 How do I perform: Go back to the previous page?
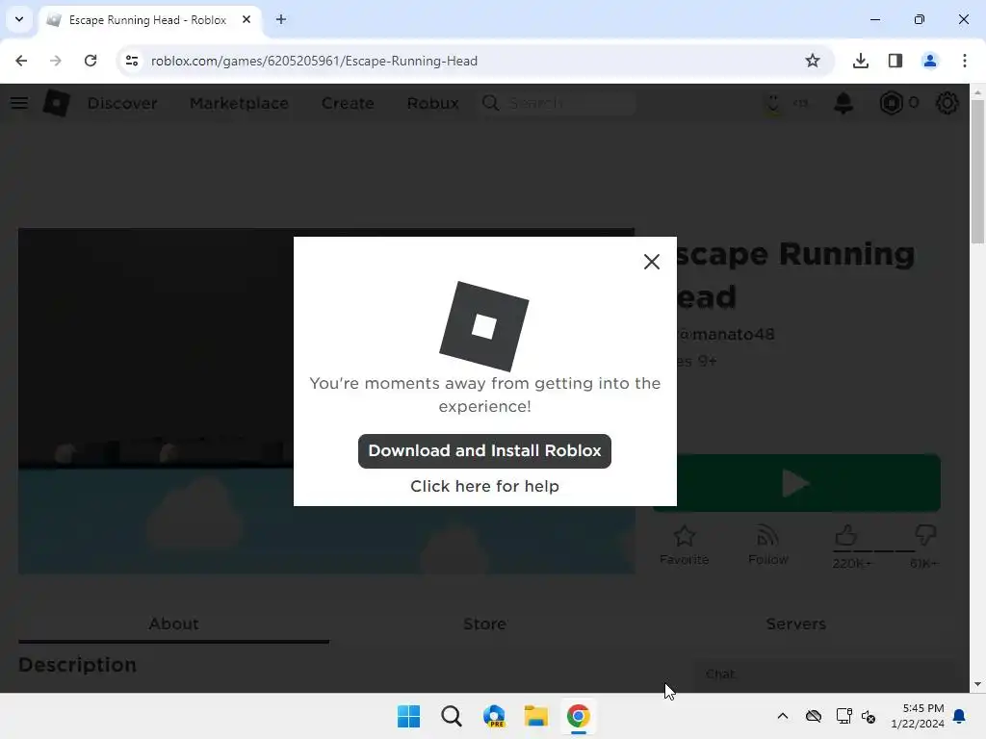(x=21, y=61)
